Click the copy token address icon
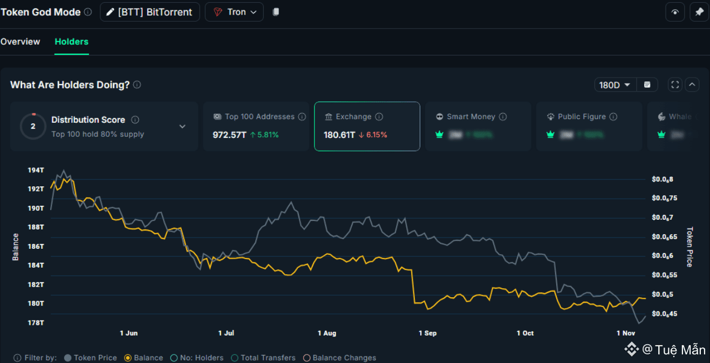 pos(276,12)
